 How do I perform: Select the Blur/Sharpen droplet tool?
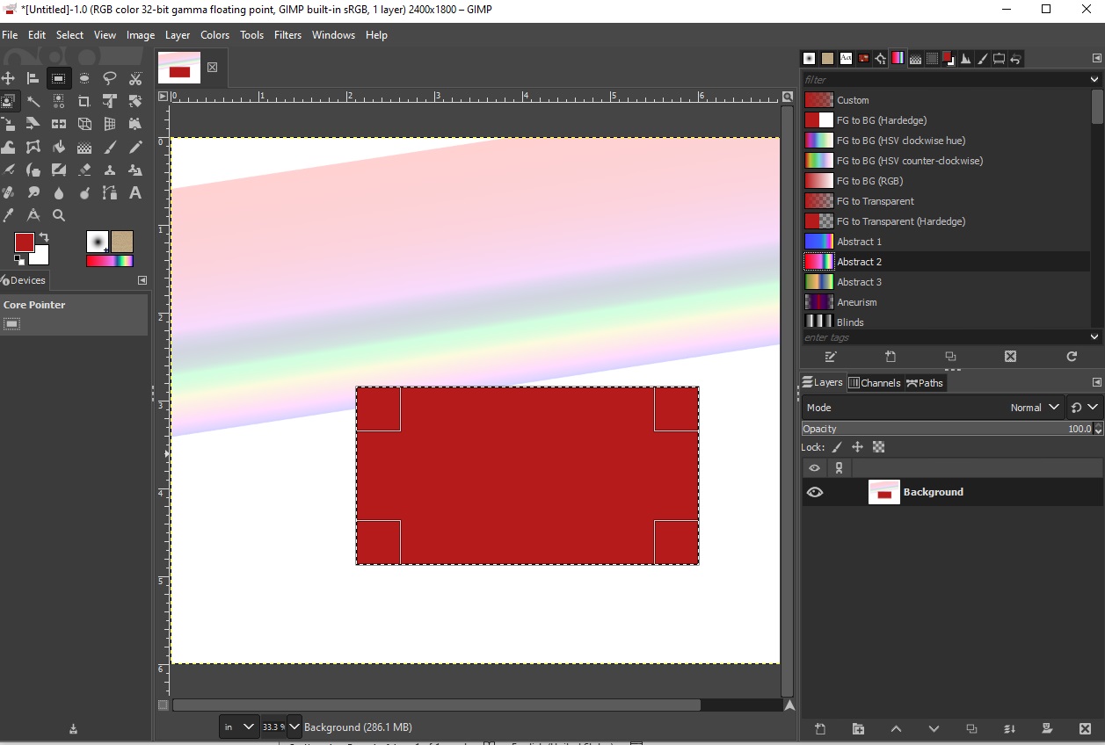(59, 192)
